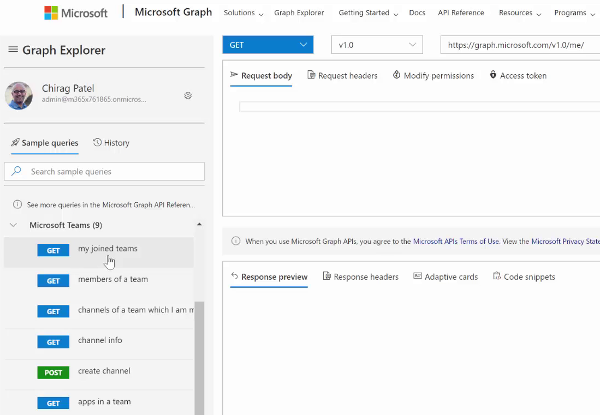The image size is (600, 415).
Task: Expand the Resources menu
Action: pos(520,13)
